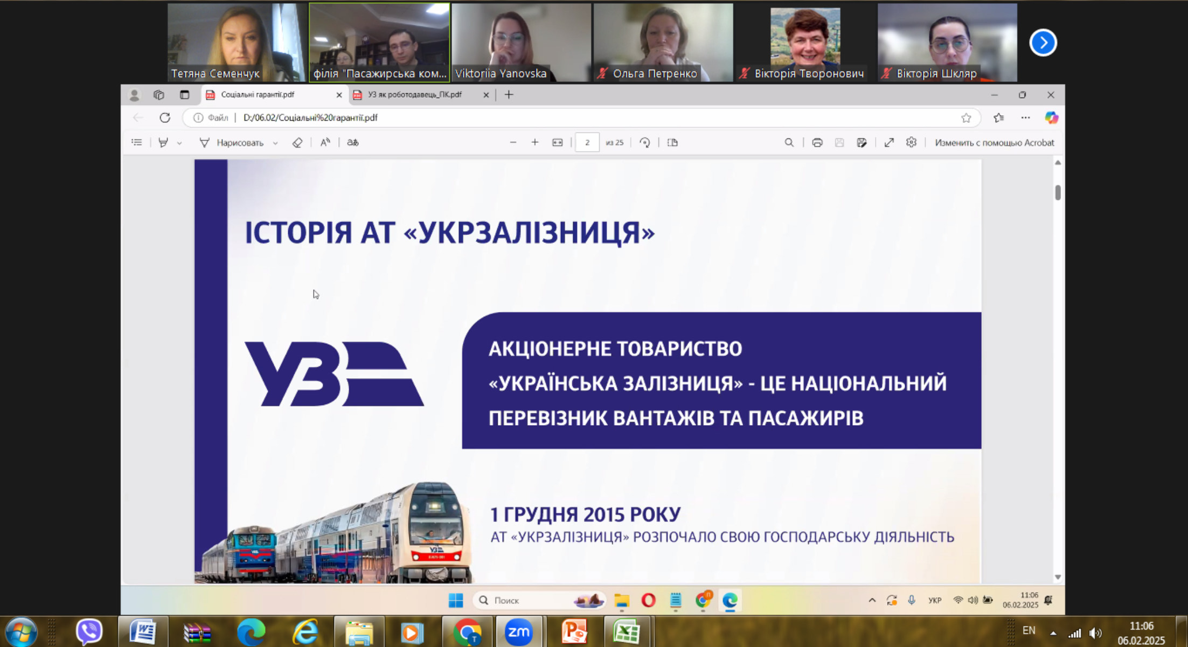Screen dimensions: 1188x647
Task: Open Opera from the shared taskbar
Action: click(649, 600)
